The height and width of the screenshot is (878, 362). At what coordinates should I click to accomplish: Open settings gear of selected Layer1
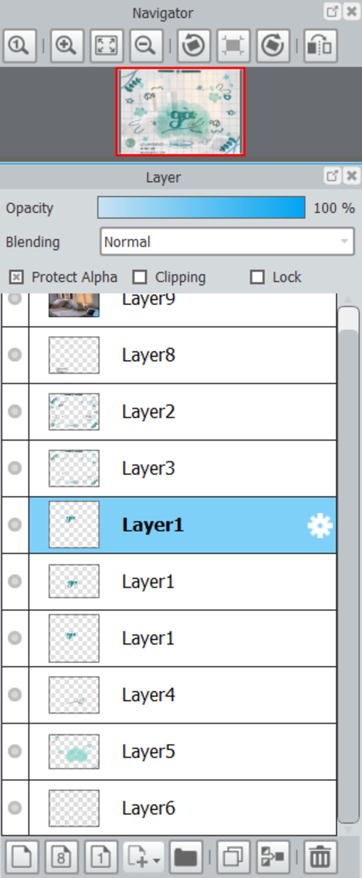click(x=320, y=525)
